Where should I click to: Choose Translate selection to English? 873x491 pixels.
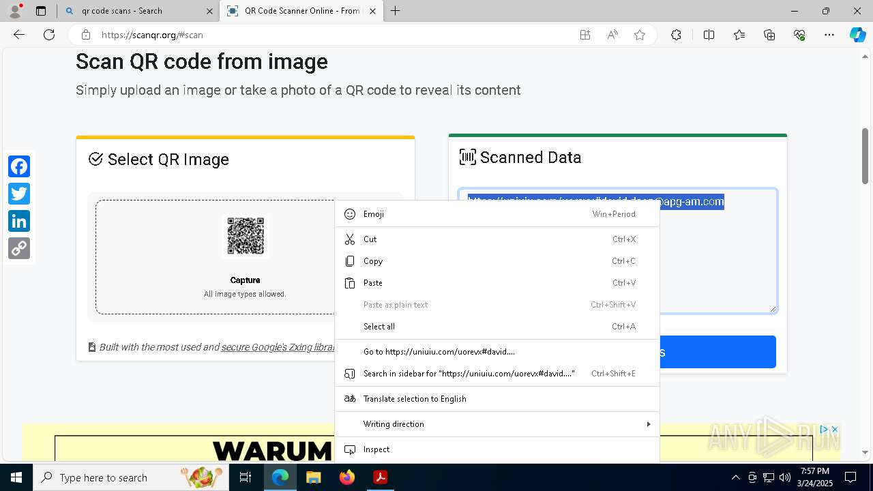click(497, 399)
